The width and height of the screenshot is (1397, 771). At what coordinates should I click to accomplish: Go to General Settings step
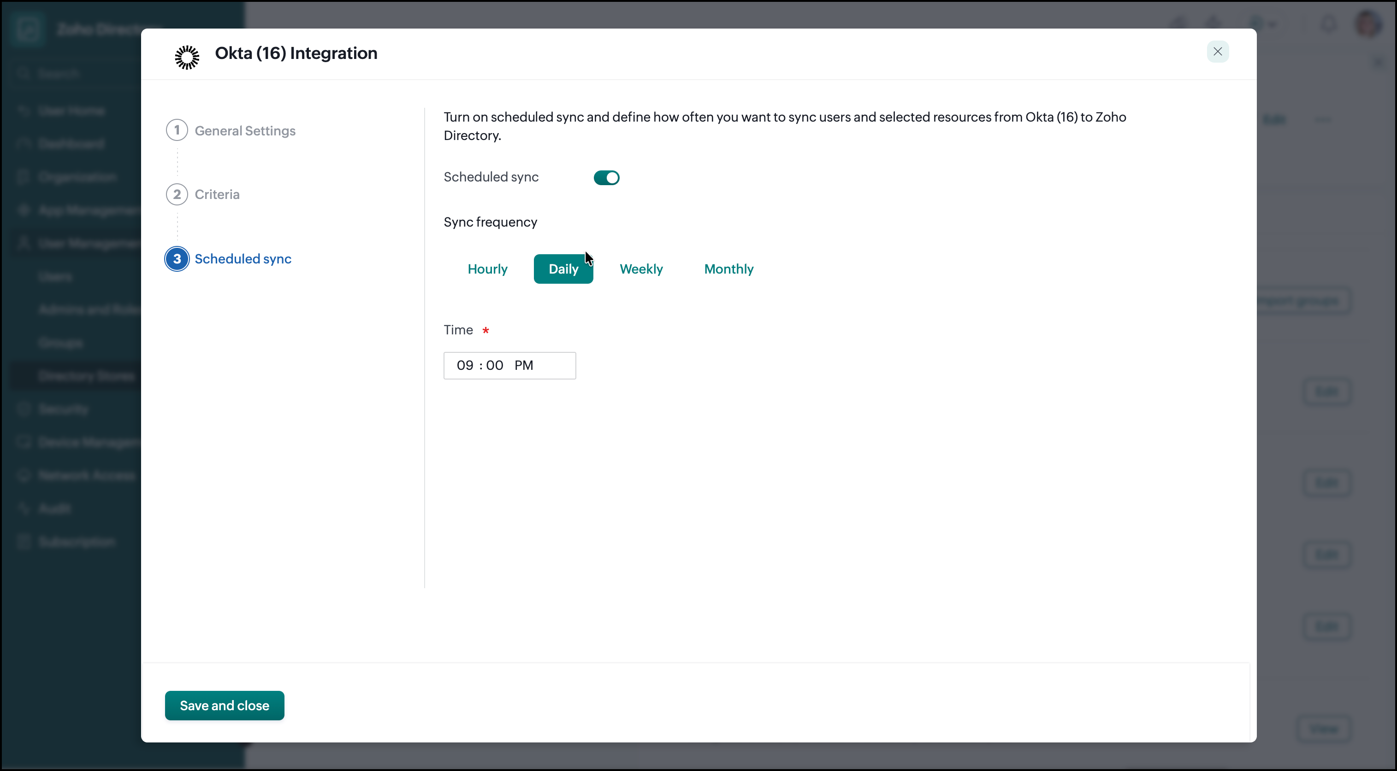coord(245,131)
